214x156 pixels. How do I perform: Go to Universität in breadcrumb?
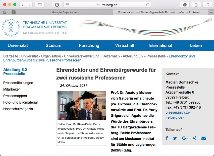coord(29,56)
